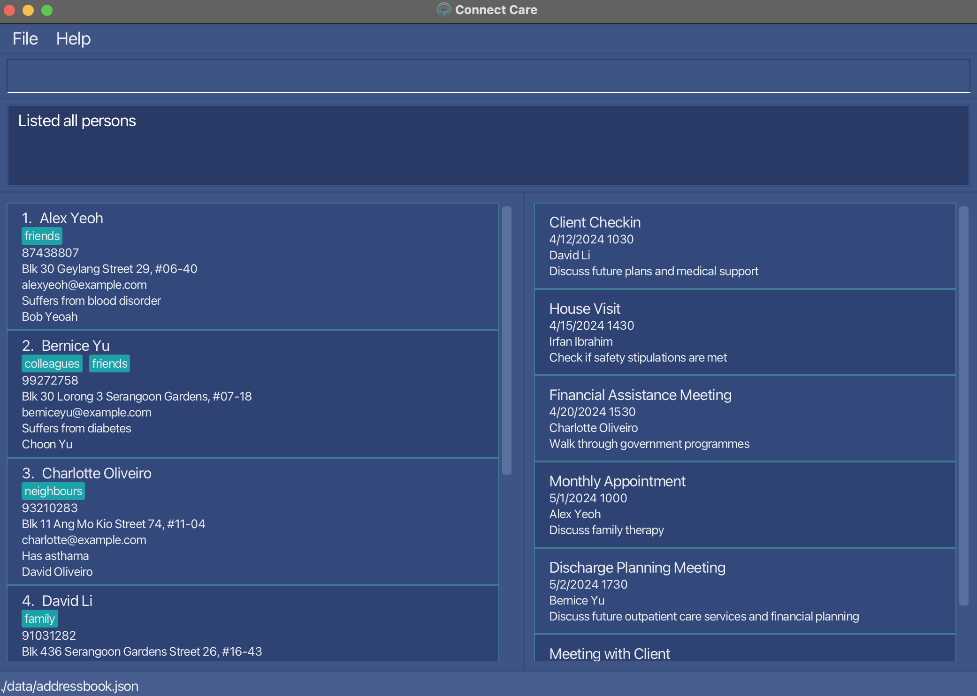Click next of kin Choon Yu

pos(47,445)
